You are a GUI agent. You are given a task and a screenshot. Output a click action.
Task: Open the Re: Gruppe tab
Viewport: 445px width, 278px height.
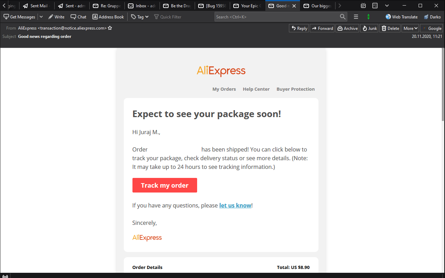pos(107,6)
